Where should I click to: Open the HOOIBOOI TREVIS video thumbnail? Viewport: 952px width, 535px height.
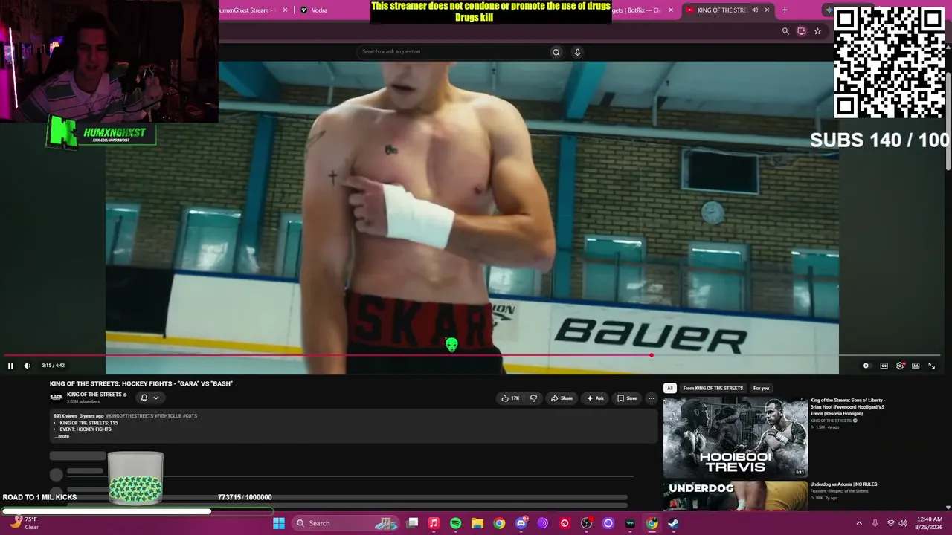(736, 437)
